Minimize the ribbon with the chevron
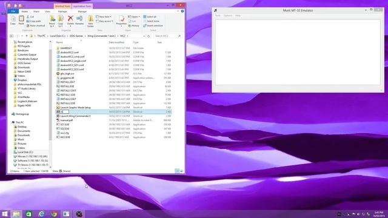Image resolution: width=388 pixels, height=218 pixels. pyautogui.click(x=178, y=11)
